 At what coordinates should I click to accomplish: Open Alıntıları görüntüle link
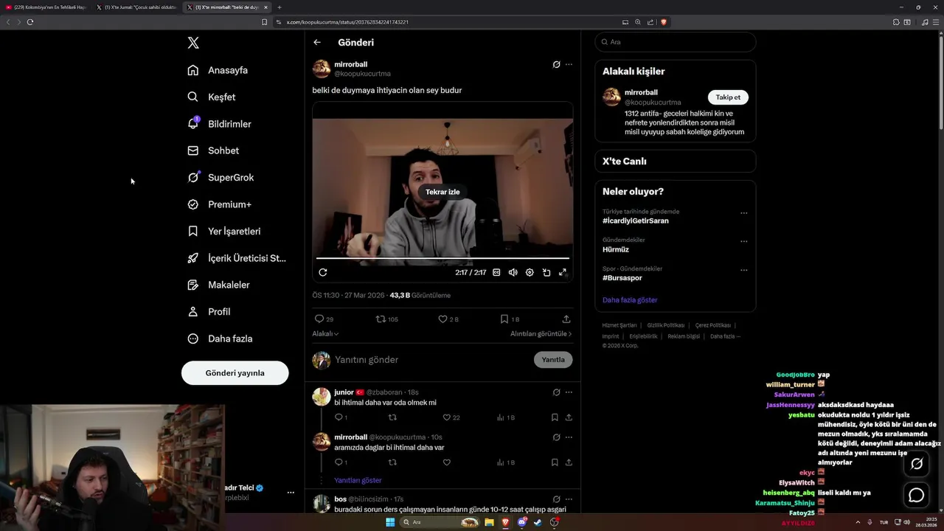pos(541,333)
